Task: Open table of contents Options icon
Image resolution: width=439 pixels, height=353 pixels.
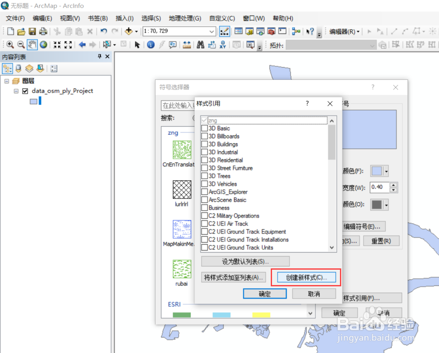Action: [x=54, y=68]
